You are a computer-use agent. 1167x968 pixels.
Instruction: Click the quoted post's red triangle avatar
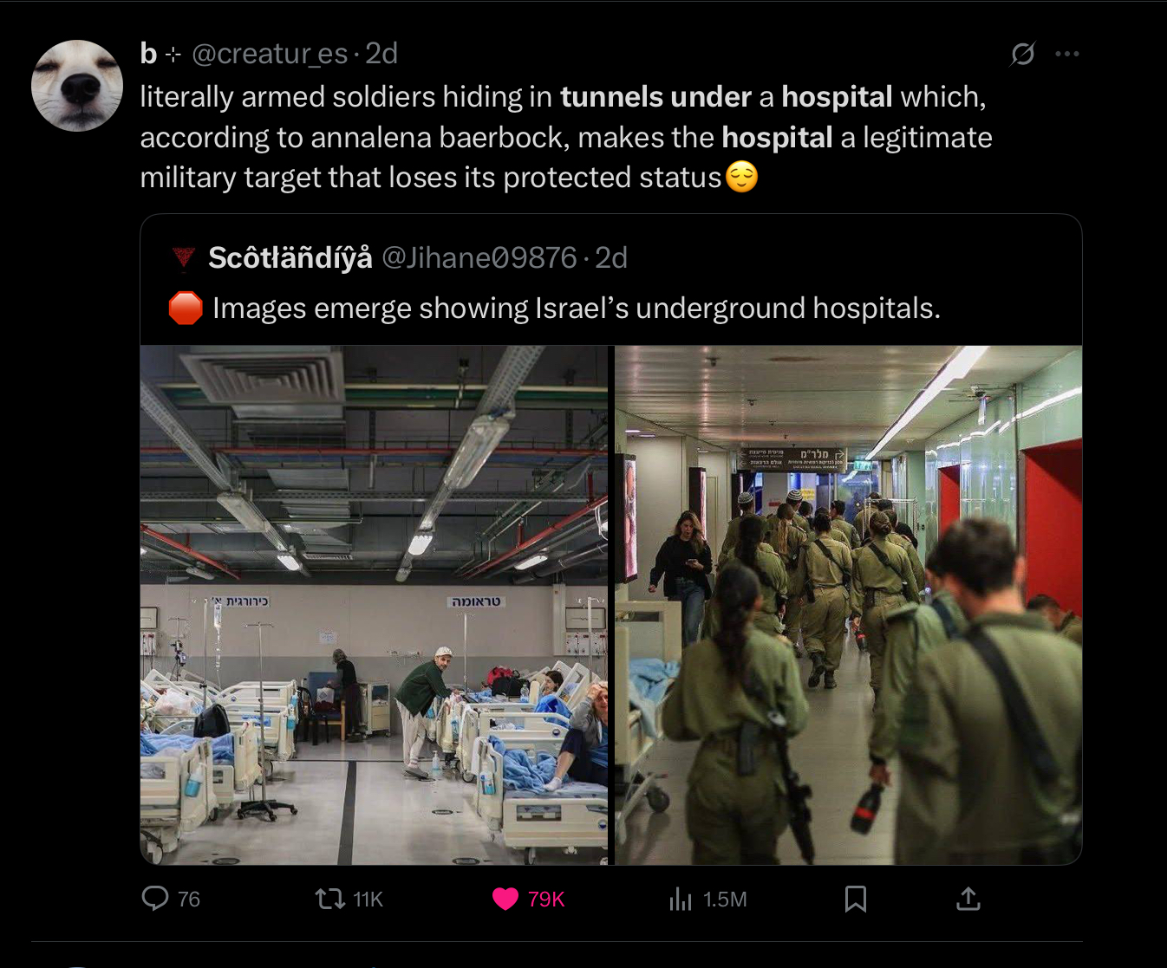pyautogui.click(x=184, y=257)
